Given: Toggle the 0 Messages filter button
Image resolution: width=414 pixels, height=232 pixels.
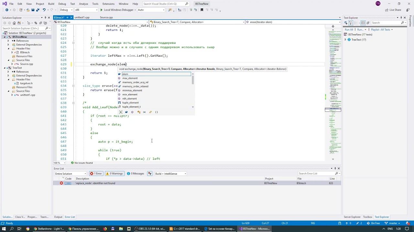Looking at the screenshot, I should tap(136, 174).
